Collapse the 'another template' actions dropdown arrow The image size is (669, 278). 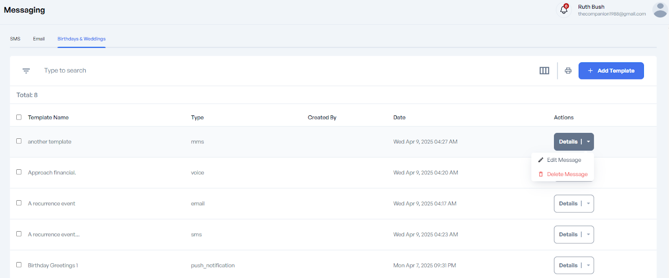coord(588,142)
